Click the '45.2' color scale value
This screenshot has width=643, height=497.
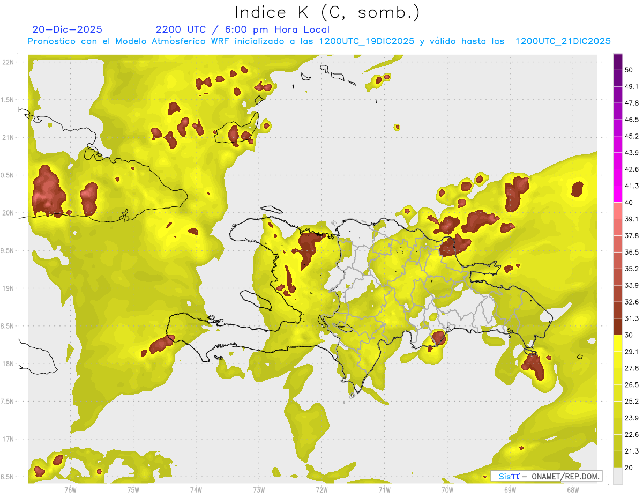coord(632,136)
